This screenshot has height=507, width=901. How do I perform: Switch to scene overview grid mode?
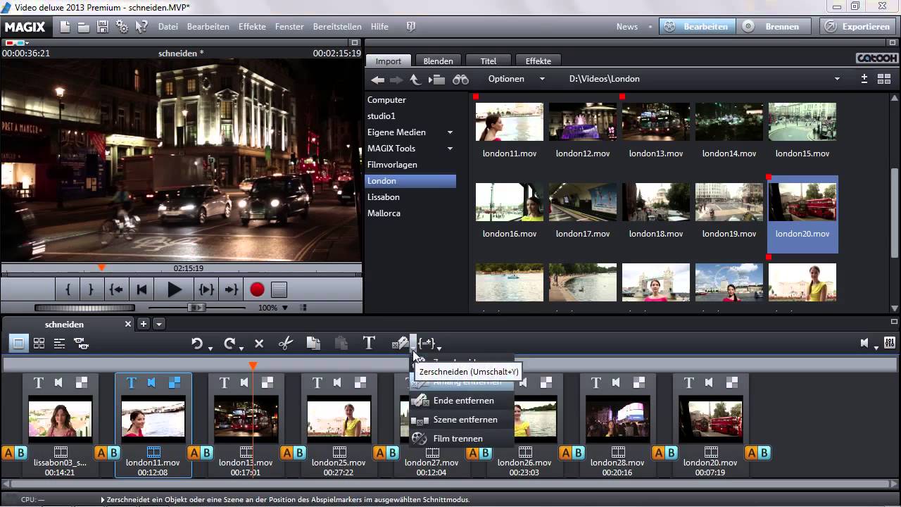tap(39, 344)
